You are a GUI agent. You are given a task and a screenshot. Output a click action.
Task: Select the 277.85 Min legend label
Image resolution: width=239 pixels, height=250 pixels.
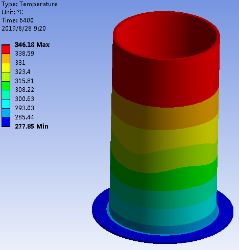pos(32,127)
